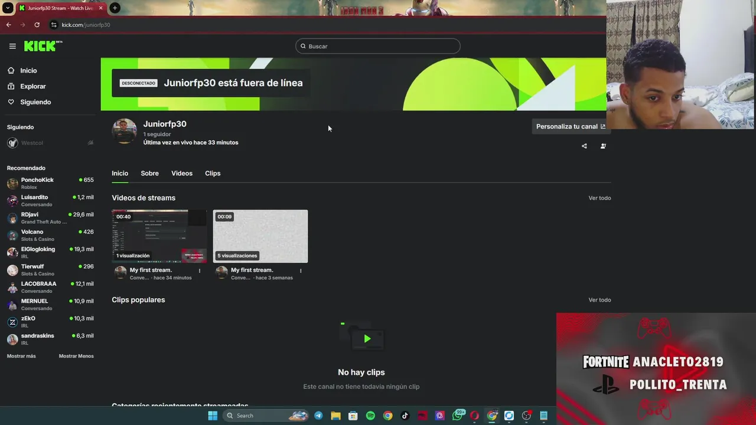This screenshot has width=756, height=425.
Task: Open the 00:40 stream video thumbnail
Action: point(159,236)
